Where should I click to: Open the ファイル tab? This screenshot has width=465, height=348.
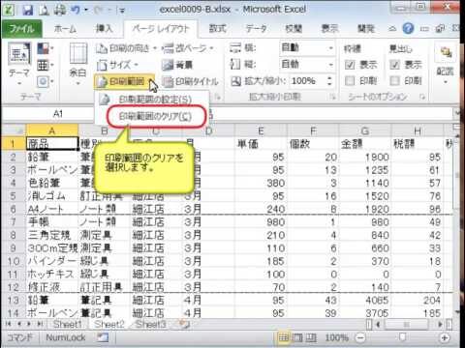point(21,29)
